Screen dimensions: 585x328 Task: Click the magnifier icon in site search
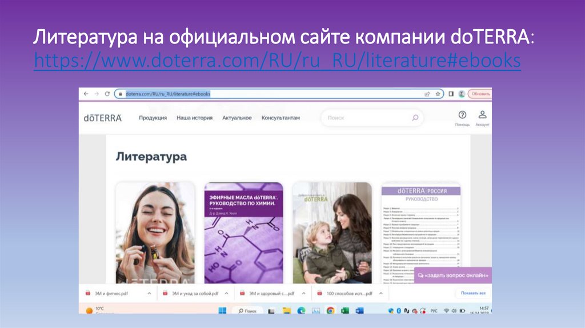[x=415, y=118]
